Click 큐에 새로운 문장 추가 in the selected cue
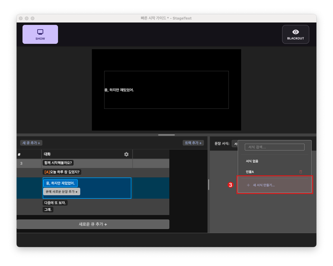 [x=62, y=191]
